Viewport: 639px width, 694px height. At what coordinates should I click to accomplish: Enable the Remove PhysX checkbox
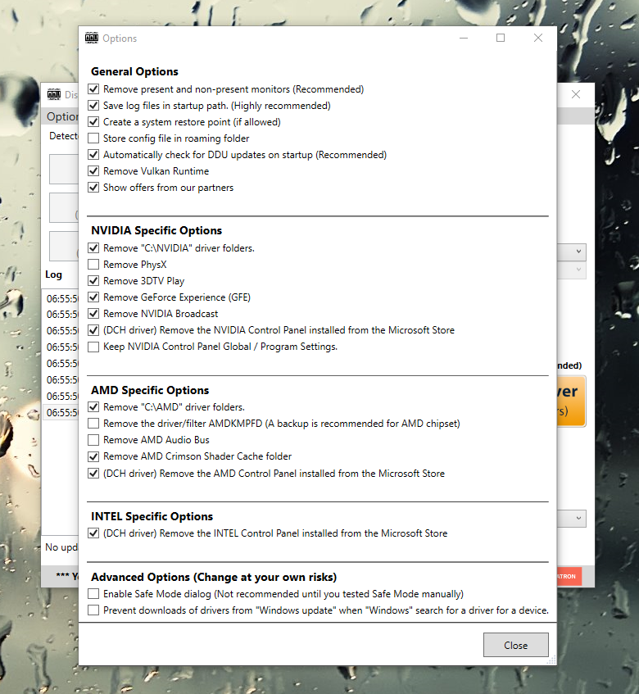(x=93, y=264)
